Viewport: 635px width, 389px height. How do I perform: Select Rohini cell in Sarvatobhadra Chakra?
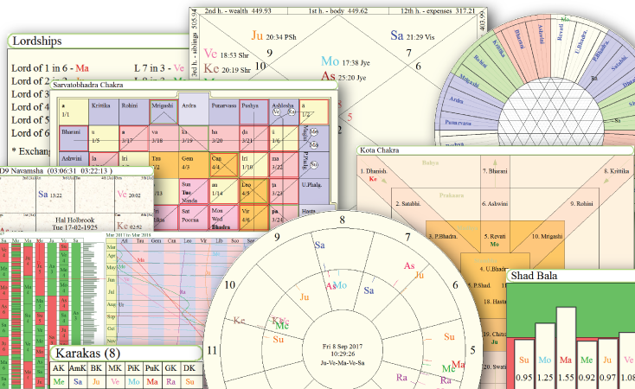[x=134, y=112]
